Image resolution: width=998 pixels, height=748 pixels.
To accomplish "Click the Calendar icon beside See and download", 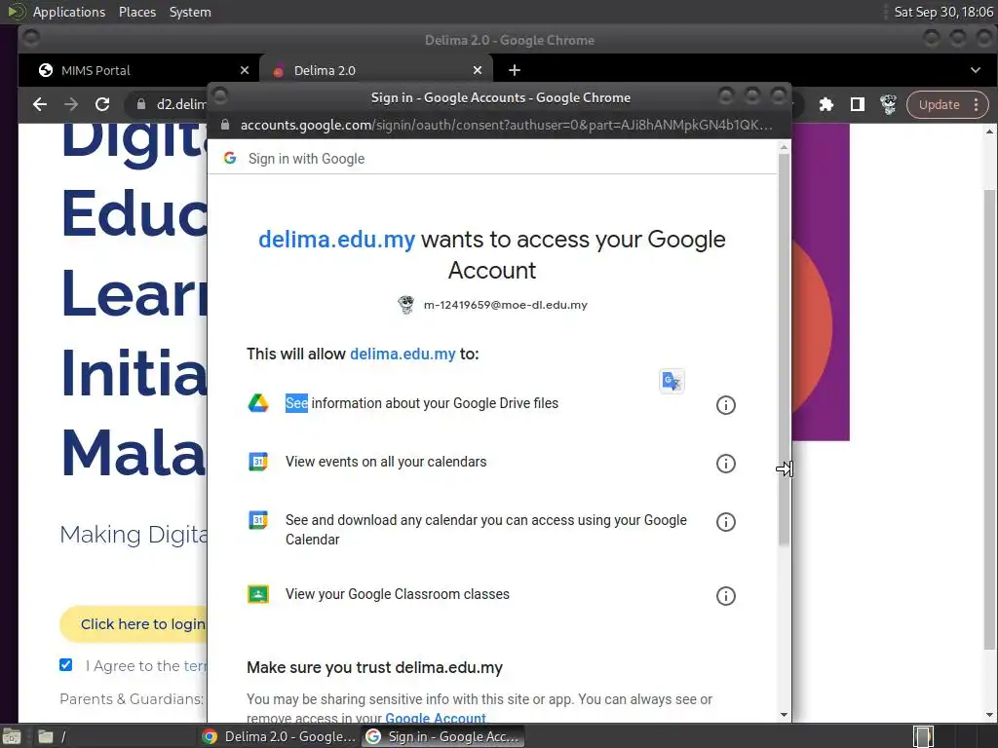I will coord(257,520).
